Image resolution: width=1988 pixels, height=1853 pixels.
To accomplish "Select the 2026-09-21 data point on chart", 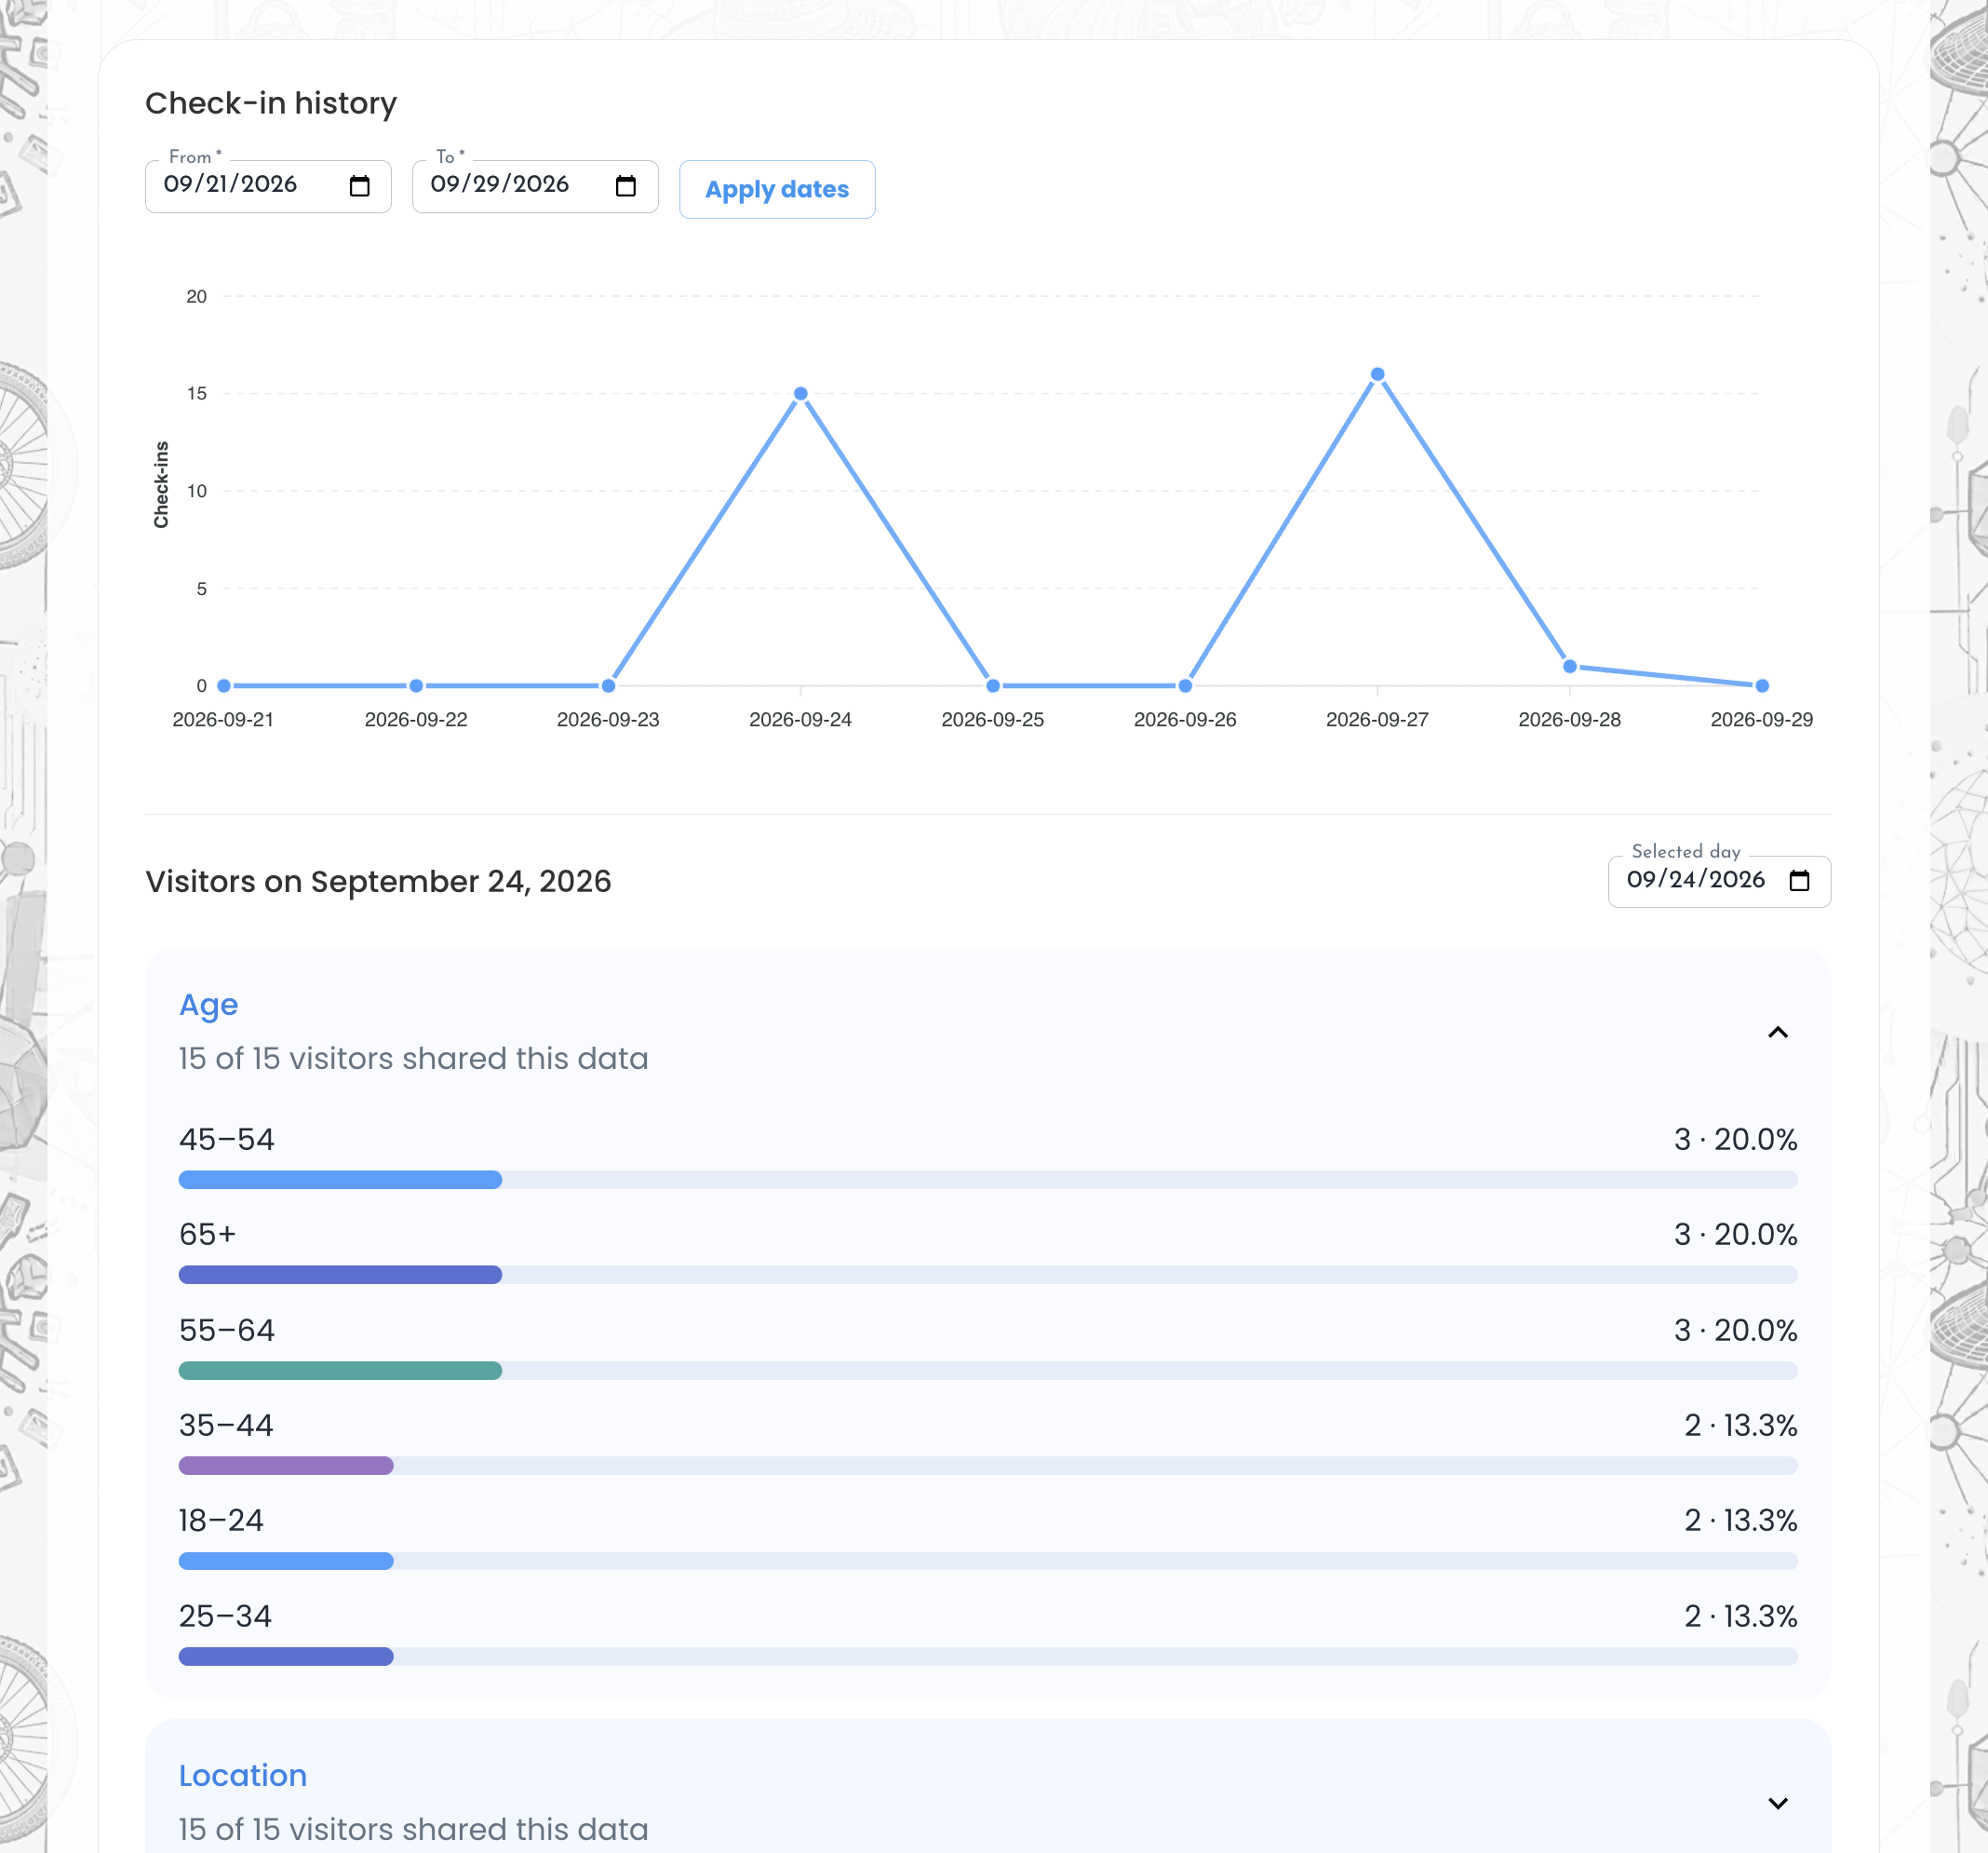I will tap(224, 685).
